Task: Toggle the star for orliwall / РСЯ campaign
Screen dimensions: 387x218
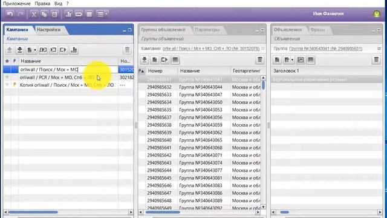Action: [7, 78]
